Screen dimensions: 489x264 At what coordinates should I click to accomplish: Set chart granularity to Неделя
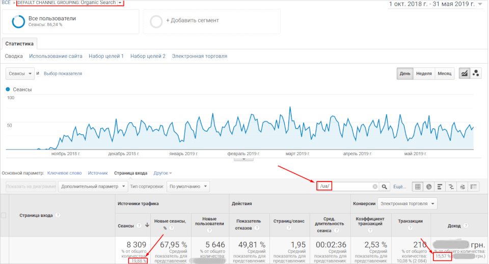tap(424, 73)
